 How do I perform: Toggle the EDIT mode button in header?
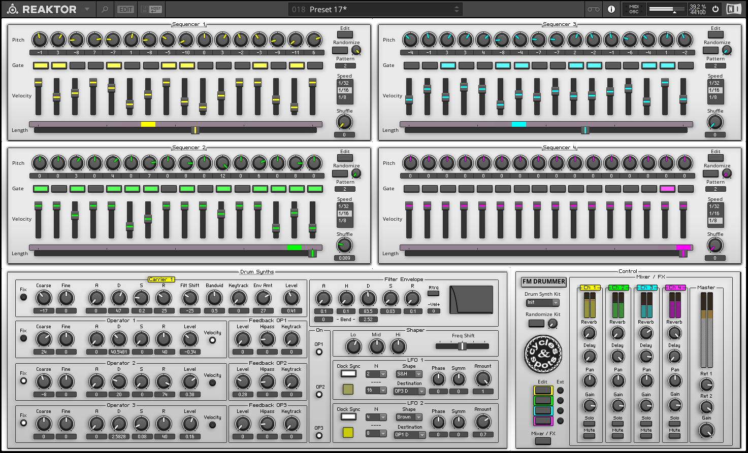tap(125, 9)
